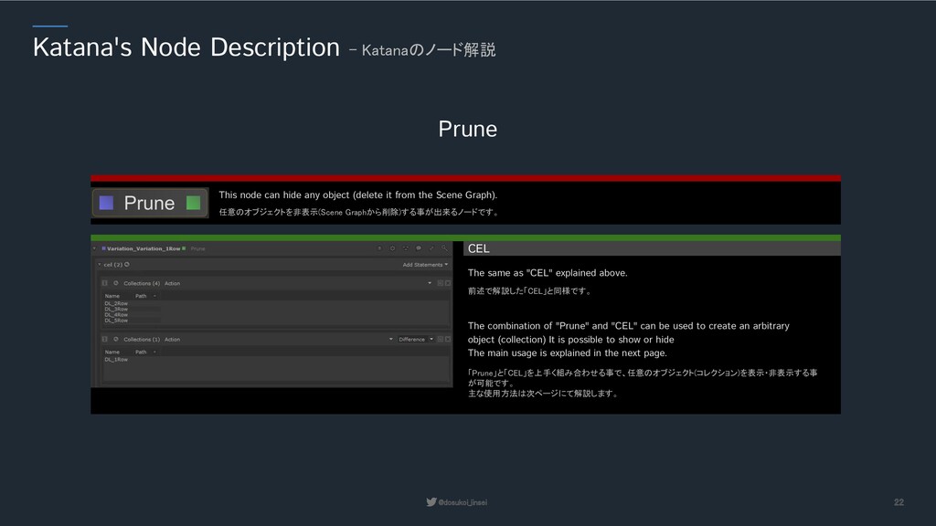Click the minimize icon on Collections (4) statement
Image resolution: width=936 pixels, height=526 pixels.
click(x=440, y=283)
